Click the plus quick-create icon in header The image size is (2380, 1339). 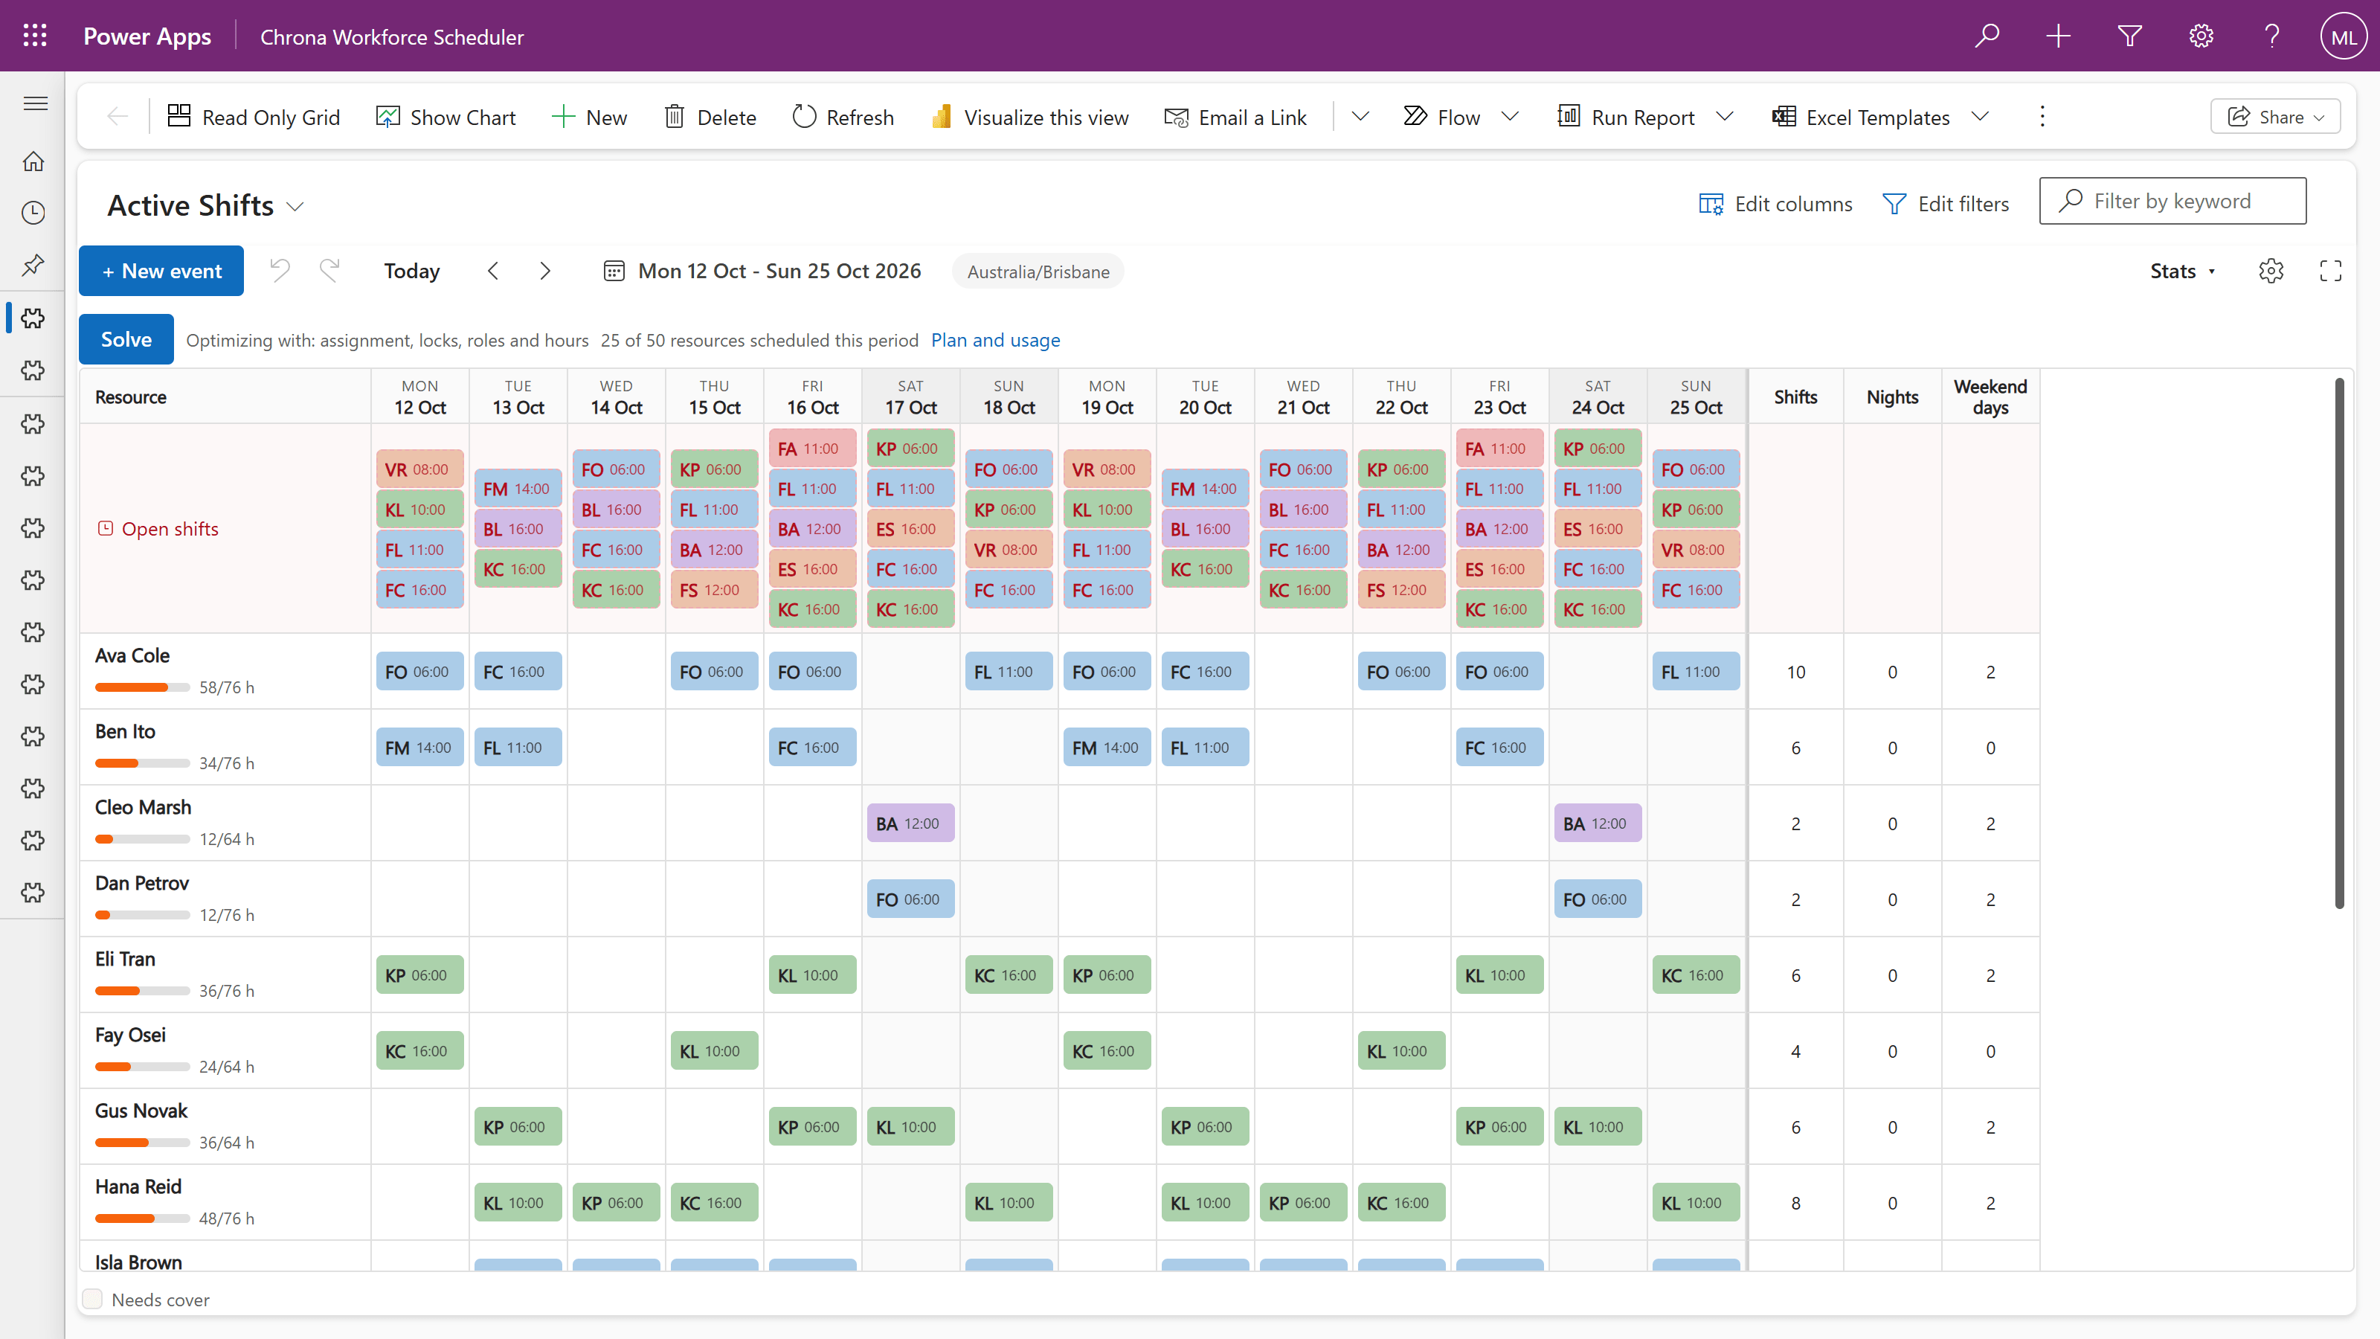click(x=2057, y=36)
